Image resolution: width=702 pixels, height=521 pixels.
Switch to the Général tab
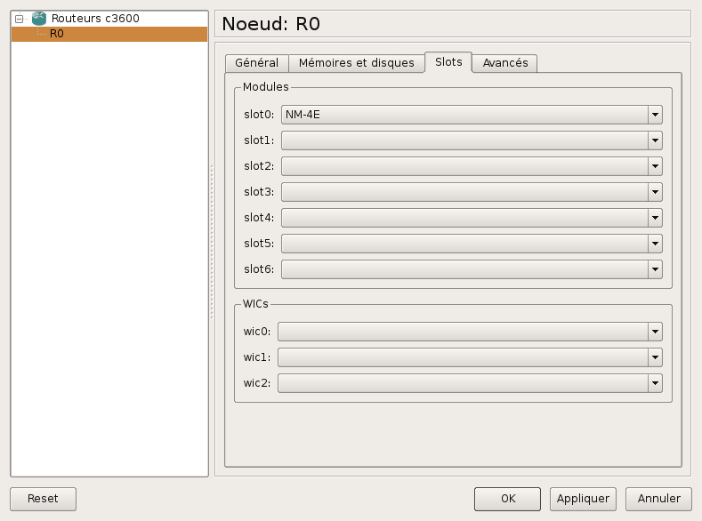pos(256,63)
